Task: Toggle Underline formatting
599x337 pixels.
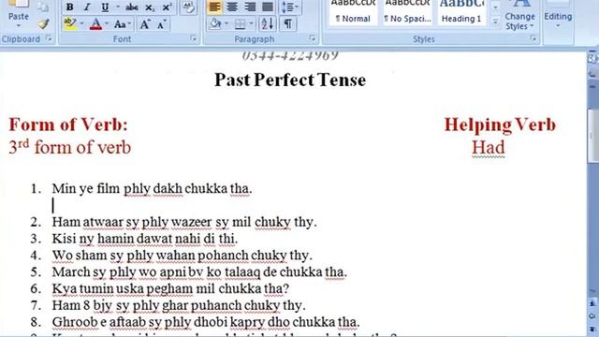Action: point(105,7)
